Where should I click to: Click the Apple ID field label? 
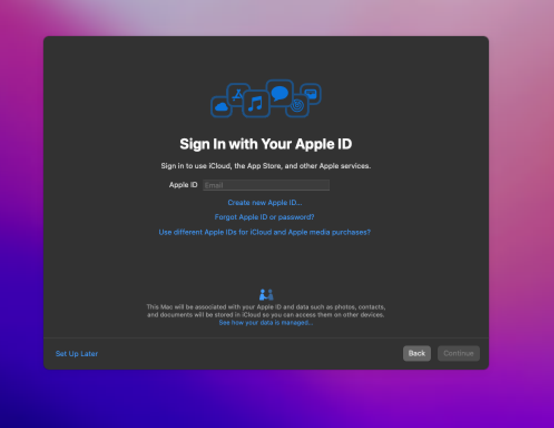click(x=183, y=185)
